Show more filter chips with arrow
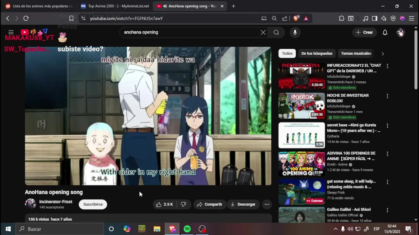Screen dimensions: 419x235 (383, 54)
